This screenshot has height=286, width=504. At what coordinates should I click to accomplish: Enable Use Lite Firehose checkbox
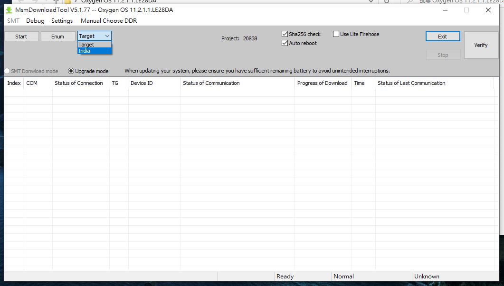click(x=336, y=34)
